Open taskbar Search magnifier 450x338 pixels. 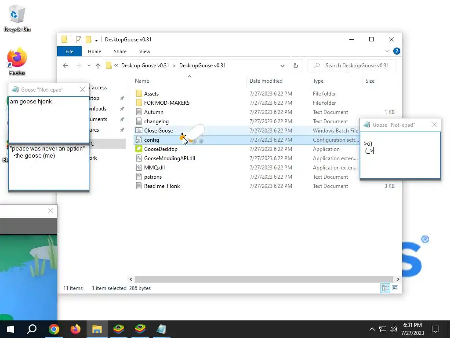coord(32,329)
